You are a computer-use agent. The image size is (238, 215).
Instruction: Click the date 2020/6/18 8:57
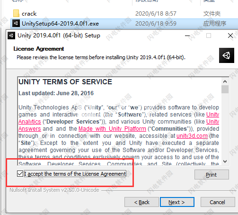pos(156,14)
